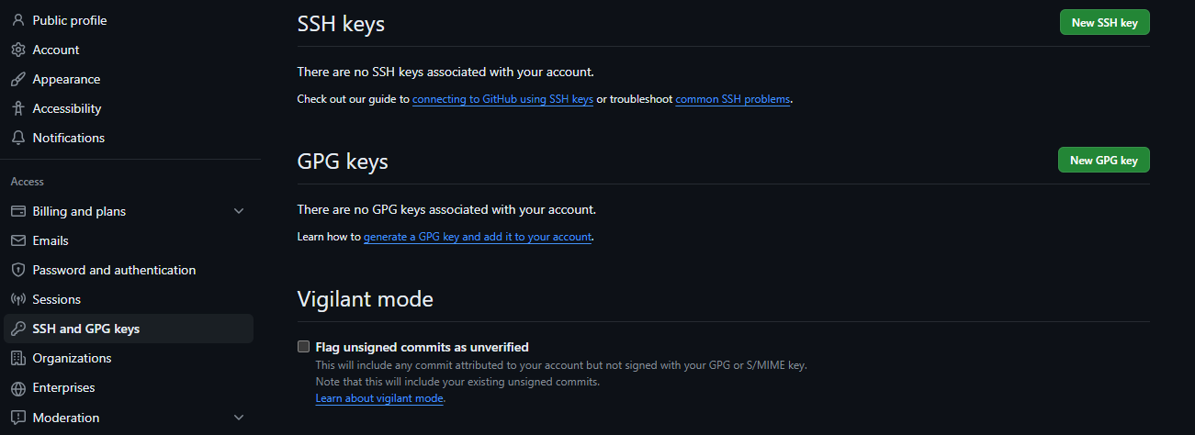The height and width of the screenshot is (435, 1195).
Task: Click the Appearance paintbrush icon
Action: point(17,79)
